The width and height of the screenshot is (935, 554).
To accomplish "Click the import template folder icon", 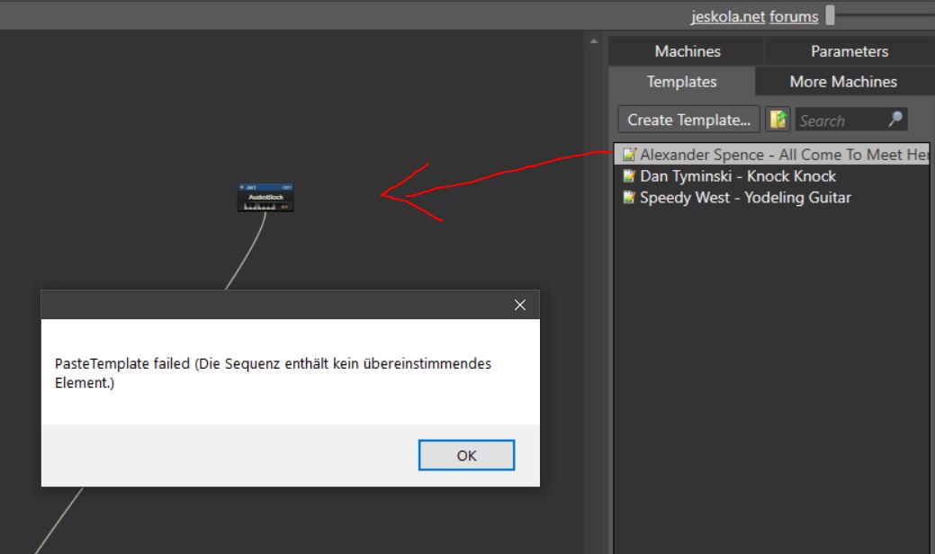I will [x=776, y=120].
